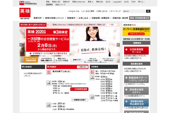Open 受験案内 menu item
The image size is (170, 113).
pyautogui.click(x=71, y=18)
